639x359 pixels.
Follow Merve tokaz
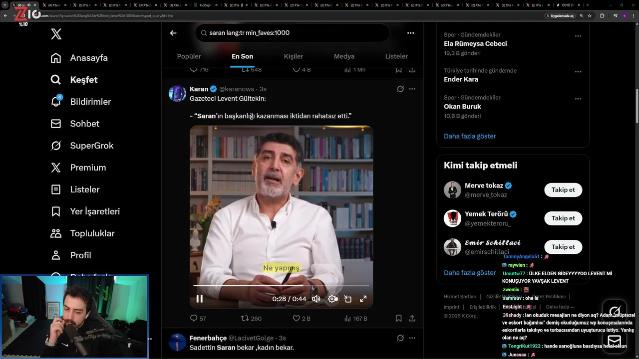pyautogui.click(x=563, y=190)
